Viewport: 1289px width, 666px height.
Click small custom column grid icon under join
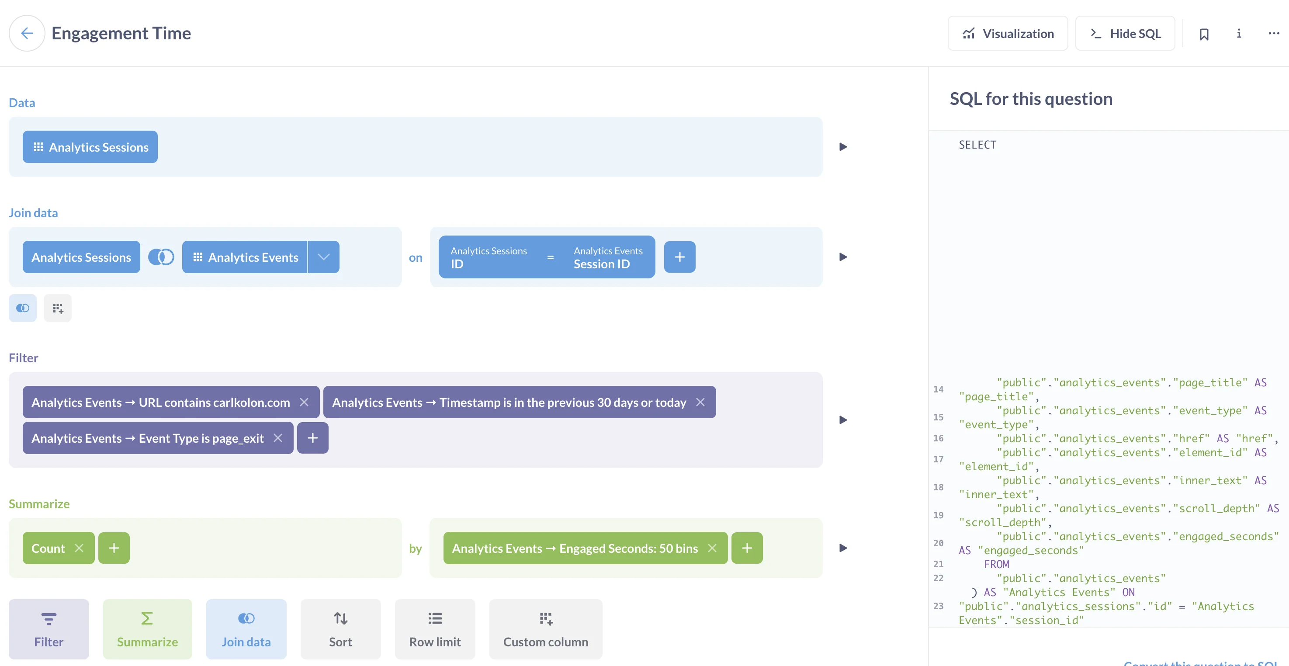pos(58,308)
